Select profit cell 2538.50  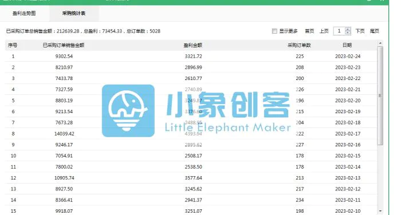[194, 167]
